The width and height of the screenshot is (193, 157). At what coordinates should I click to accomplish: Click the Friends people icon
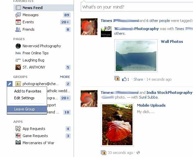click(x=18, y=29)
